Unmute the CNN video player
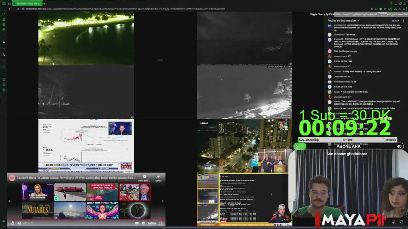Viewport: 408px width, 229px height. tap(19, 223)
